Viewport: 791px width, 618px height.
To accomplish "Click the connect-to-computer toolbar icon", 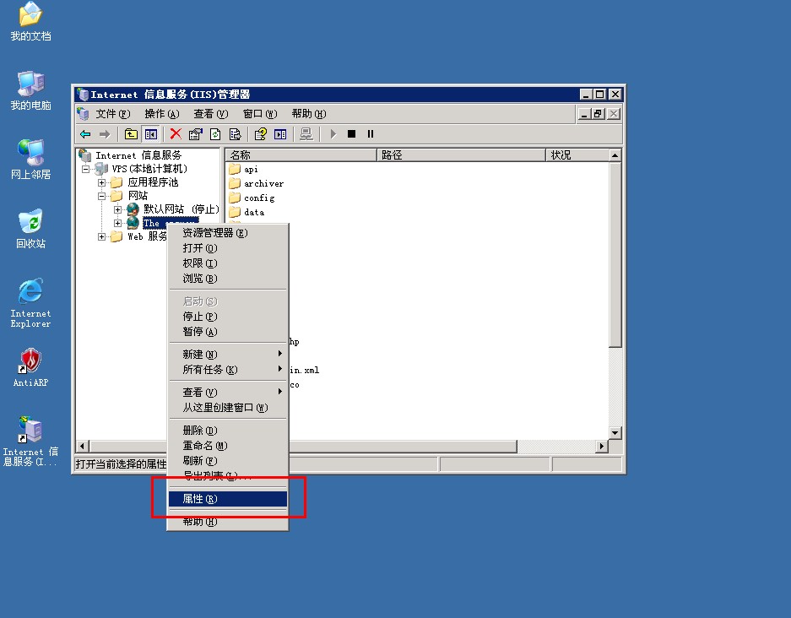I will click(x=306, y=134).
